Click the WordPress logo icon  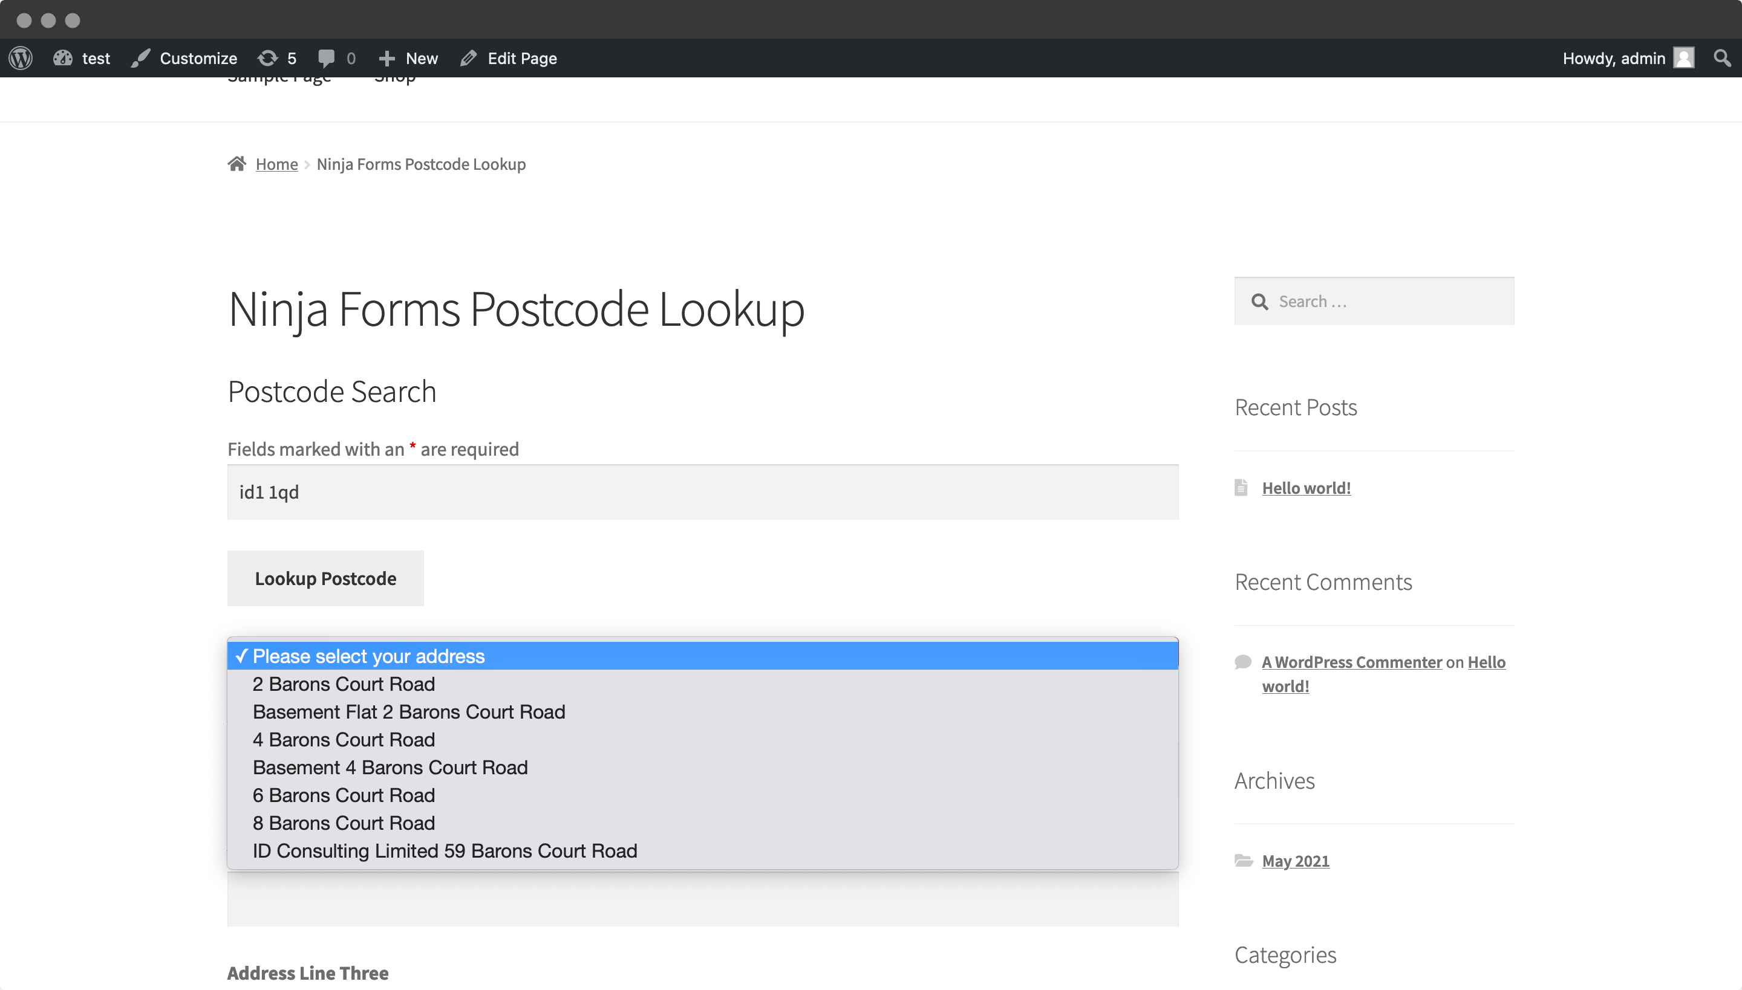click(x=21, y=57)
